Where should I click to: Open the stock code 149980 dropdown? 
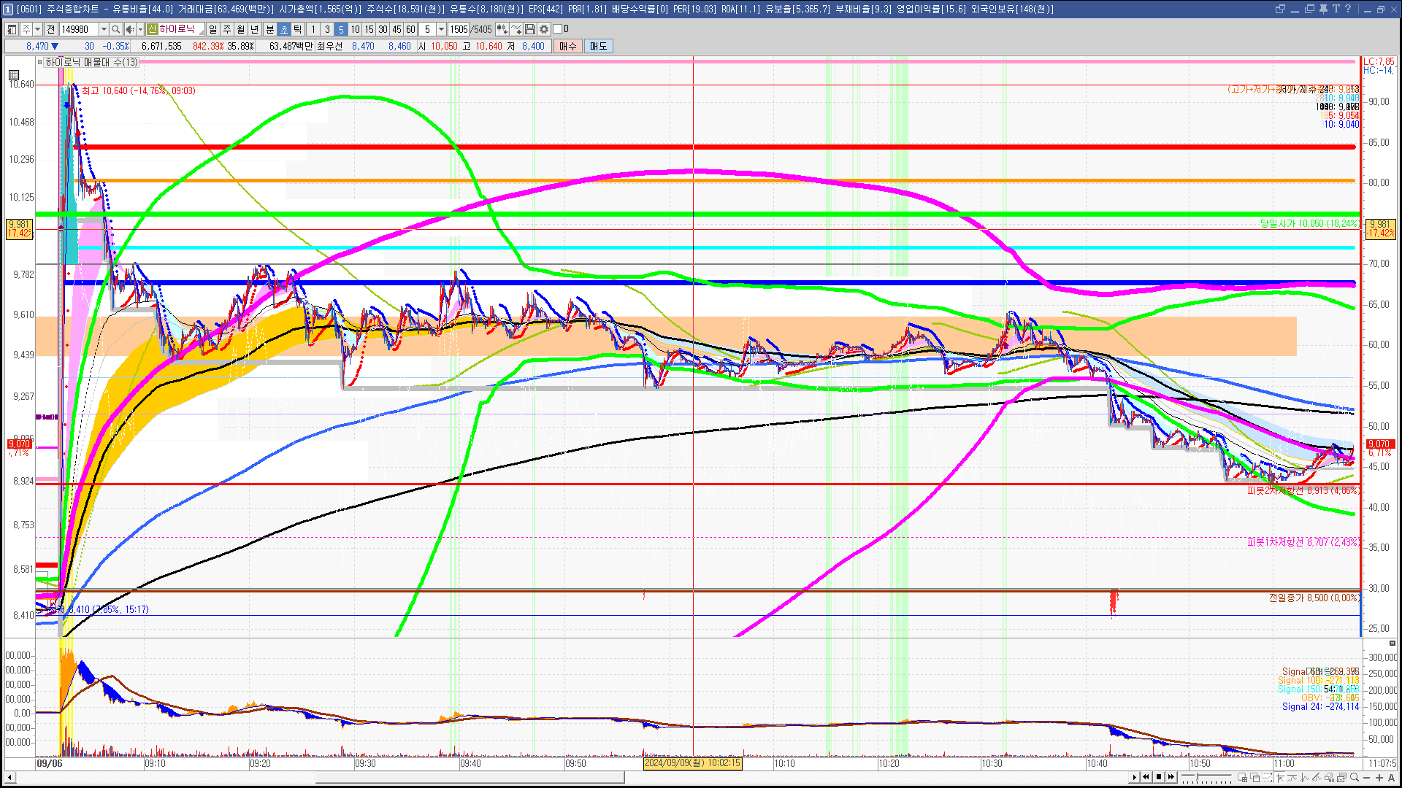tap(104, 29)
